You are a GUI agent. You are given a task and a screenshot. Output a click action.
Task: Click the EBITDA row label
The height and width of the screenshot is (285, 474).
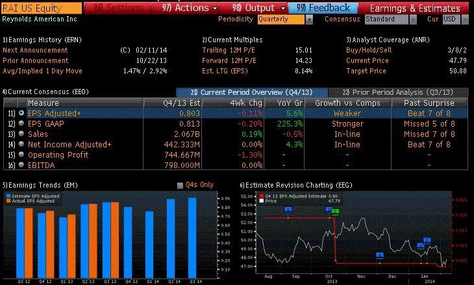click(42, 166)
